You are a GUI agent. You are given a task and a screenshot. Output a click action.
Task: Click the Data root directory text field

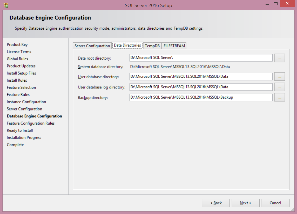click(x=201, y=58)
